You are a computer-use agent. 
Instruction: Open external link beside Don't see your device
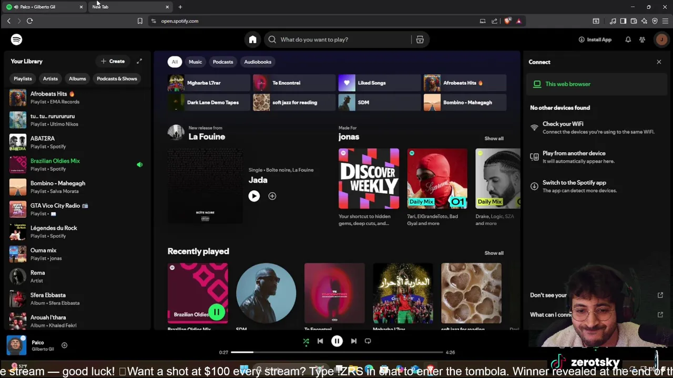(x=660, y=295)
